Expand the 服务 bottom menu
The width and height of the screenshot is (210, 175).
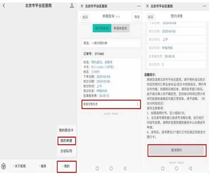(42, 166)
